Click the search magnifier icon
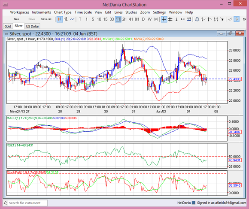Viewport: 249px width, 209px height. tap(6, 203)
